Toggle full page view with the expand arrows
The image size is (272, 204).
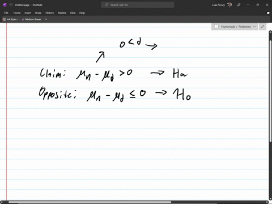262,27
